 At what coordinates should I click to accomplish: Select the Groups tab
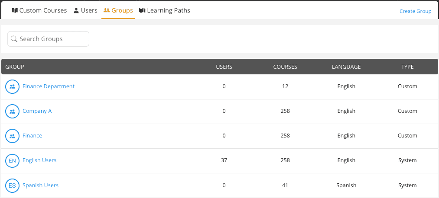pyautogui.click(x=122, y=10)
